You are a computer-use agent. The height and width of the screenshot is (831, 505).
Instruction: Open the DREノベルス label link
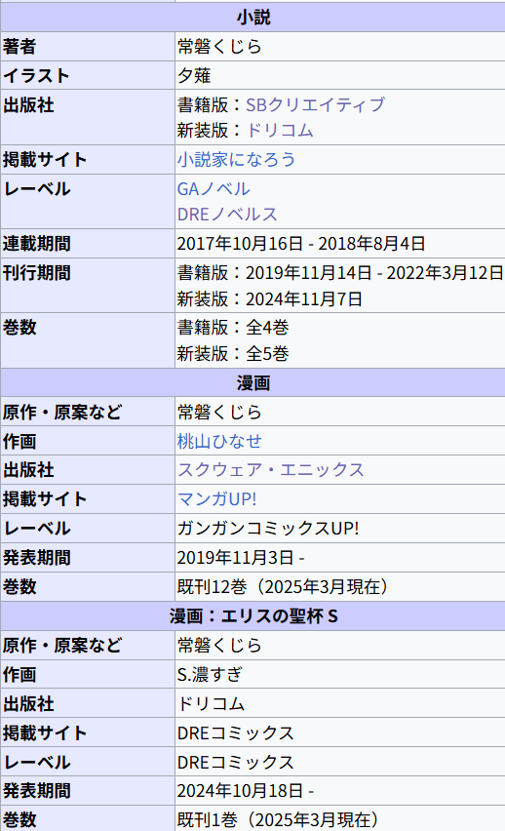click(227, 215)
